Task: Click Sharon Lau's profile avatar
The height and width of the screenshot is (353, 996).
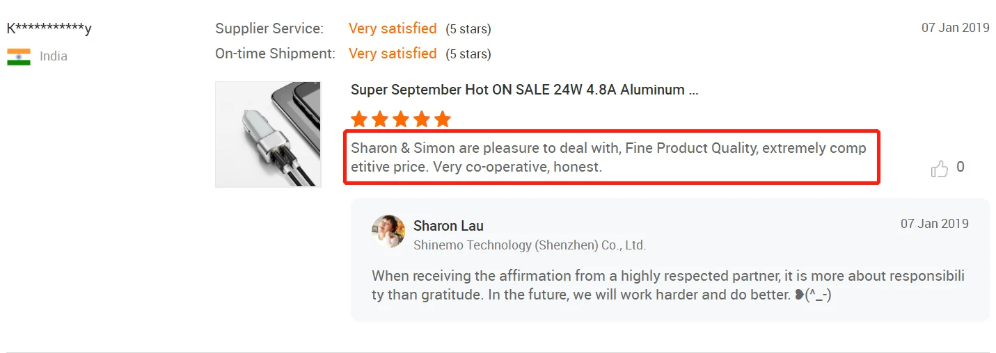Action: [388, 231]
